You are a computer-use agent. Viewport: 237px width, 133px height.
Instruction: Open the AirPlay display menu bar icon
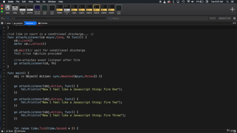178,1
